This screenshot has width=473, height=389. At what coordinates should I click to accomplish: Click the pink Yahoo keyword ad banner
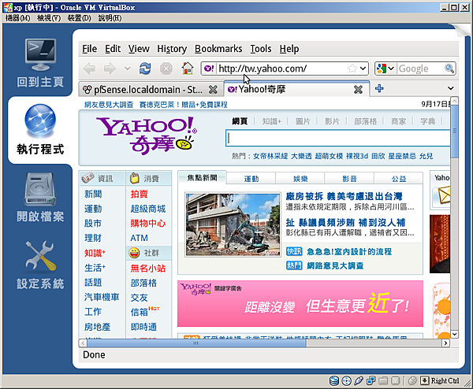(300, 303)
